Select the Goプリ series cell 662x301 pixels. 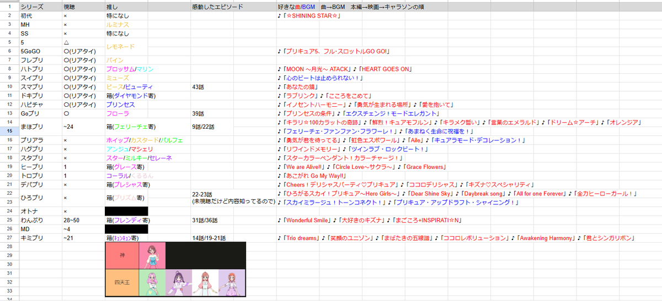point(40,113)
